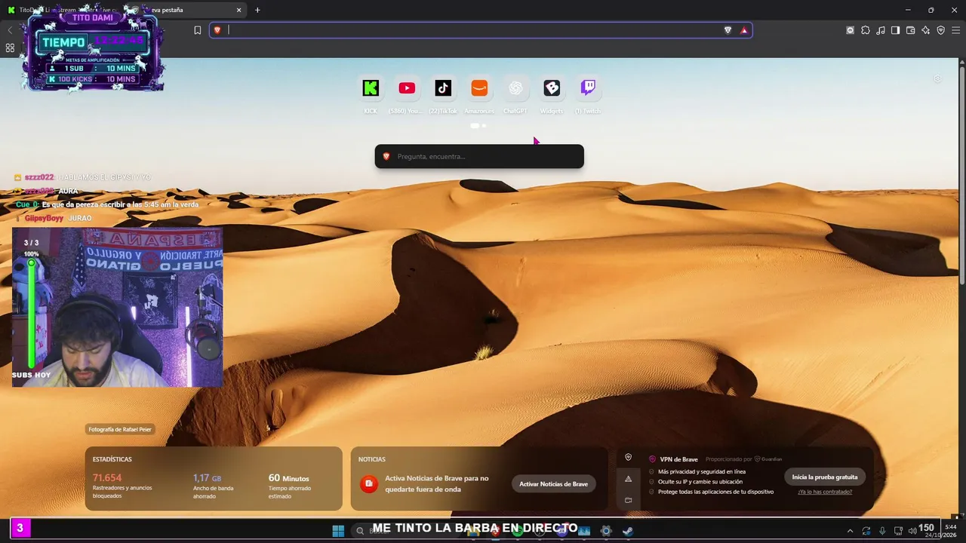Toggle the Brave VPN shield icon

coord(940,30)
